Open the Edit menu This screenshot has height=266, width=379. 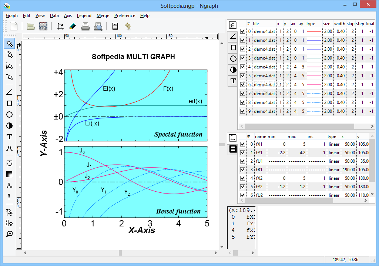pos(27,16)
